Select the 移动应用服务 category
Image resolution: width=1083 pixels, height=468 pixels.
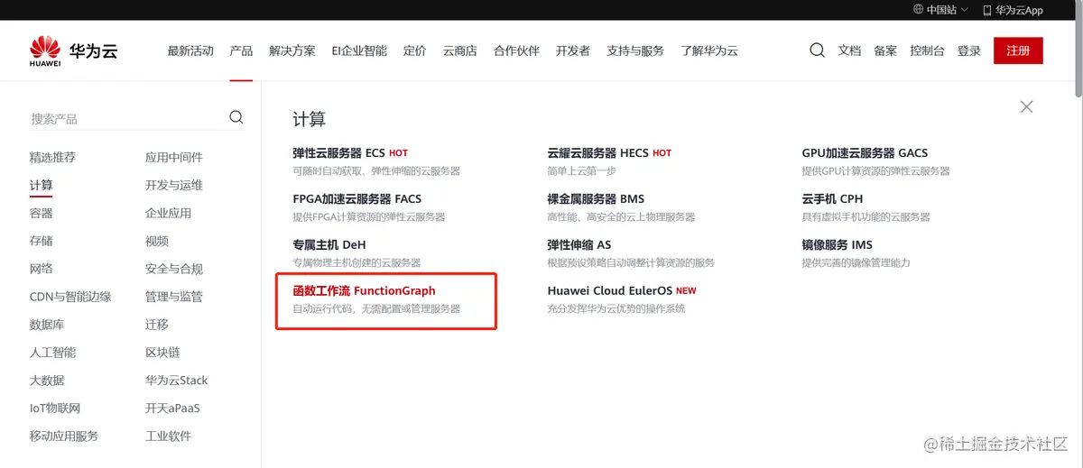(x=64, y=436)
